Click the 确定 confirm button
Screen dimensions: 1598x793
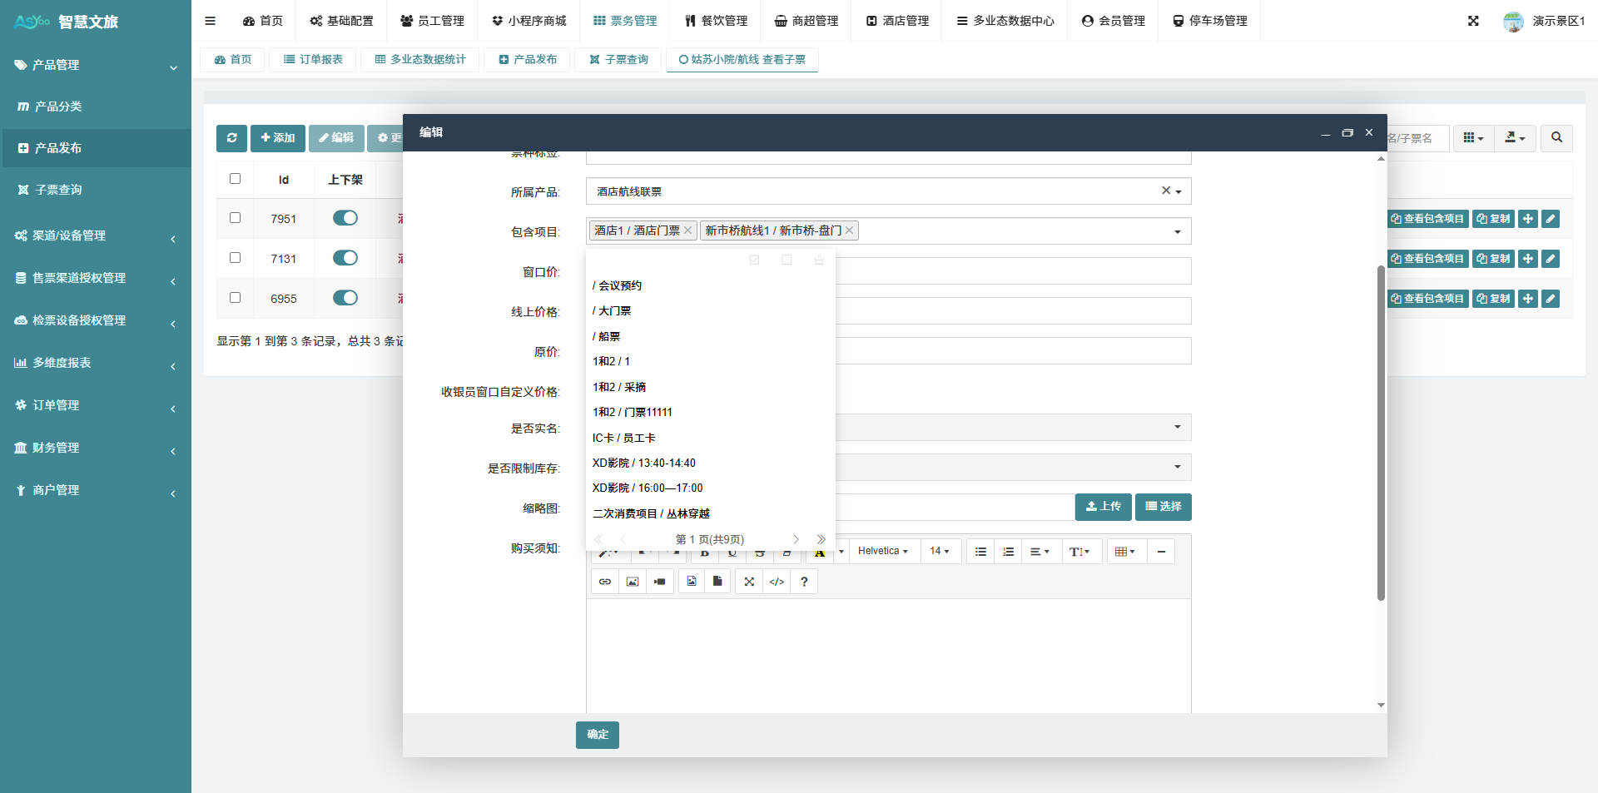click(x=598, y=735)
